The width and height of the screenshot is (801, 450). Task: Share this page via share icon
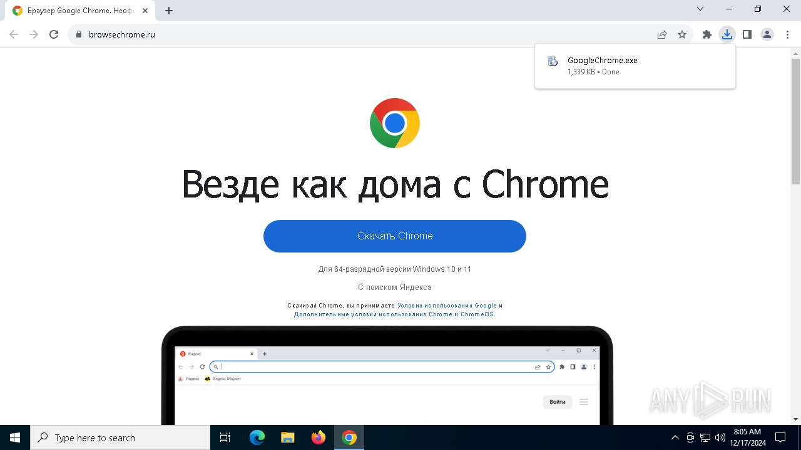point(662,34)
